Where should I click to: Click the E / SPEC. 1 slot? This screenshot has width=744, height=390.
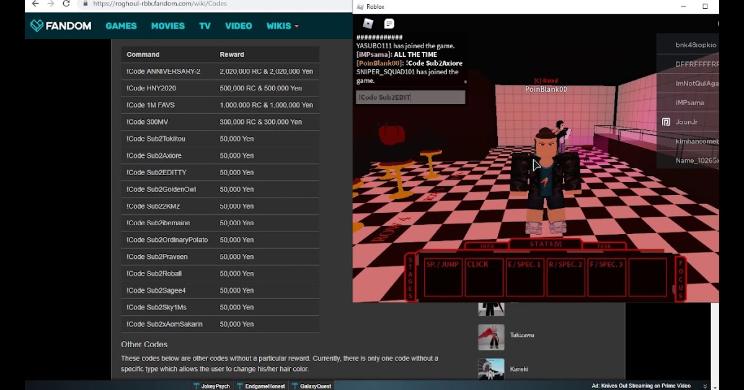(525, 276)
